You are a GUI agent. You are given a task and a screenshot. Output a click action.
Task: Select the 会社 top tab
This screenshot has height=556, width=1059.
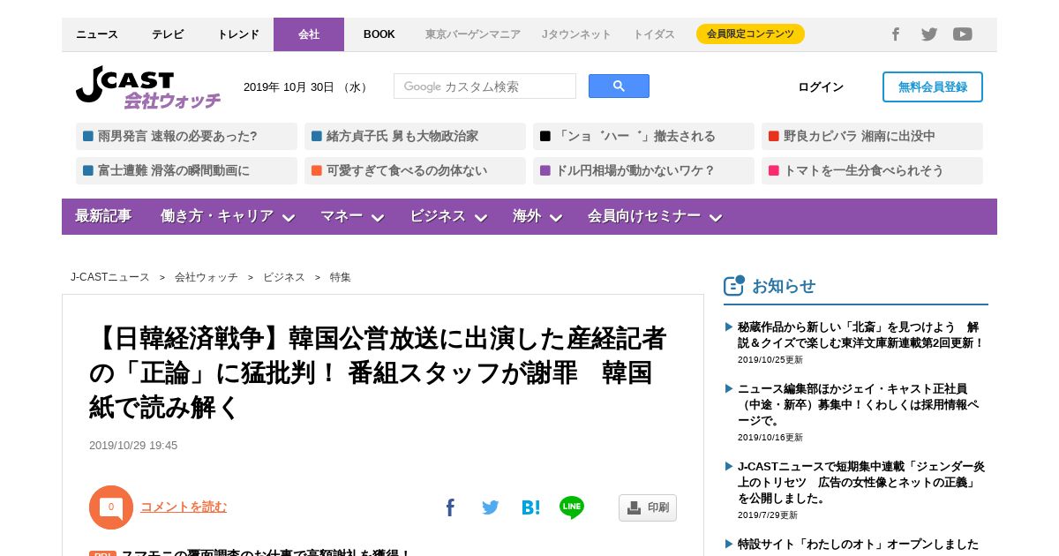309,34
